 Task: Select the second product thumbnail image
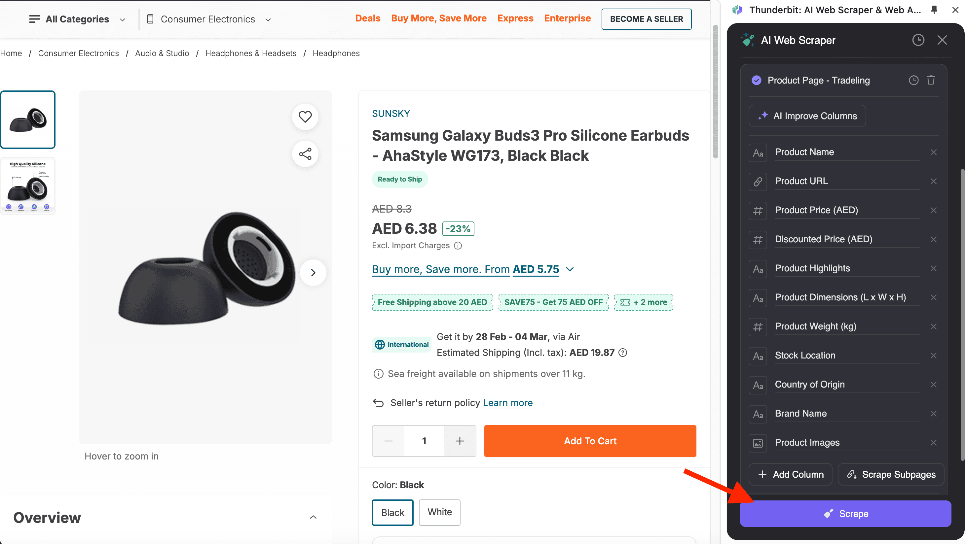[28, 186]
